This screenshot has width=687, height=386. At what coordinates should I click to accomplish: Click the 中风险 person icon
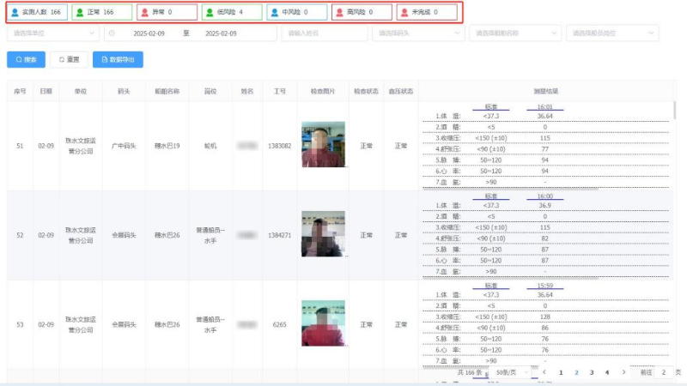point(274,13)
